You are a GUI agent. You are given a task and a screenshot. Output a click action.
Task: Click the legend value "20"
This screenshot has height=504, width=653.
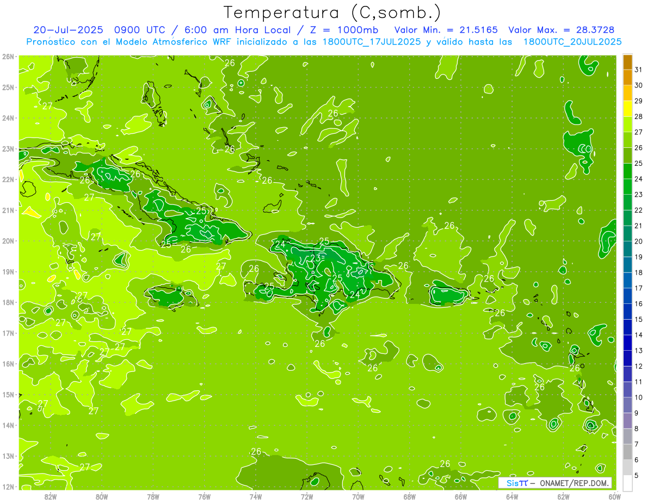coord(638,241)
